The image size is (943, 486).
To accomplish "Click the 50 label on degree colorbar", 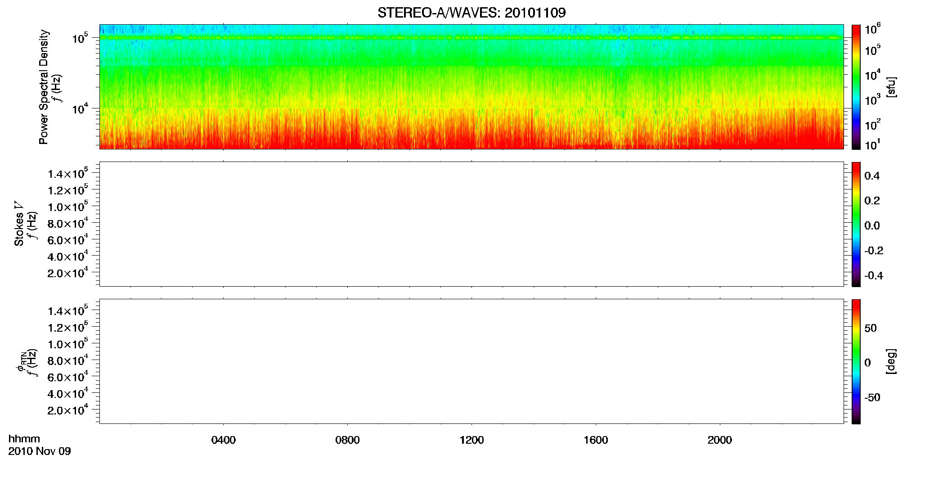I will coord(871,328).
